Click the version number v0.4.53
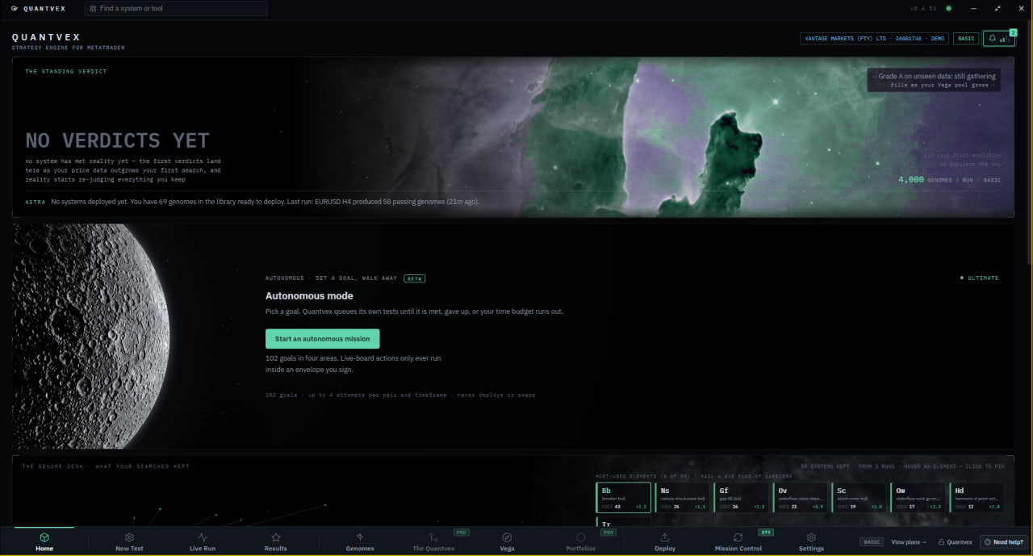The width and height of the screenshot is (1033, 556). pos(923,9)
